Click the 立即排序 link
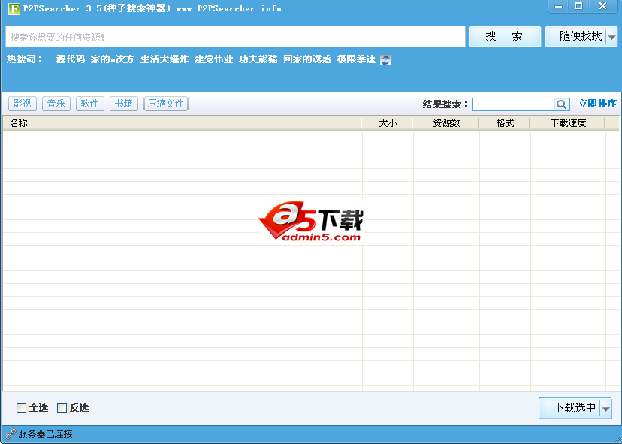 [x=597, y=104]
